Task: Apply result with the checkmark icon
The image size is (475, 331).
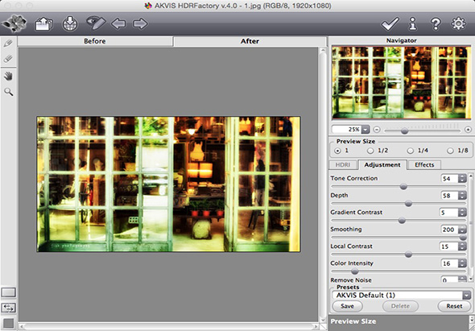Action: coord(390,23)
